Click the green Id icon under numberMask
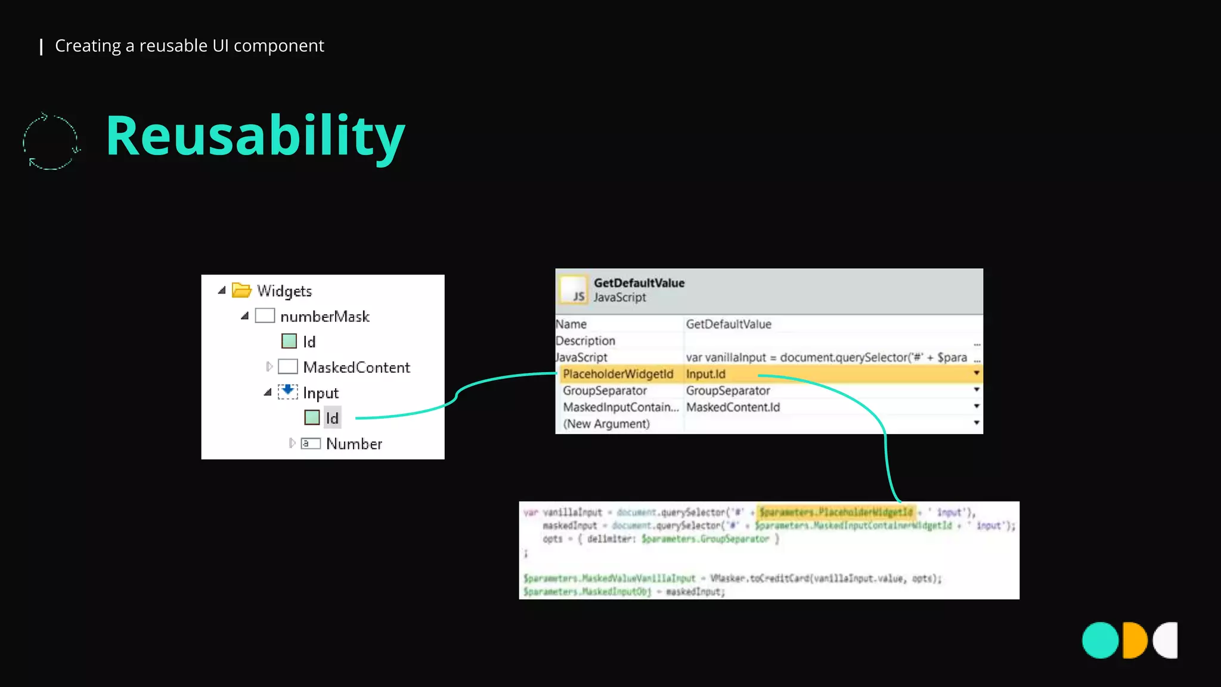 289,341
